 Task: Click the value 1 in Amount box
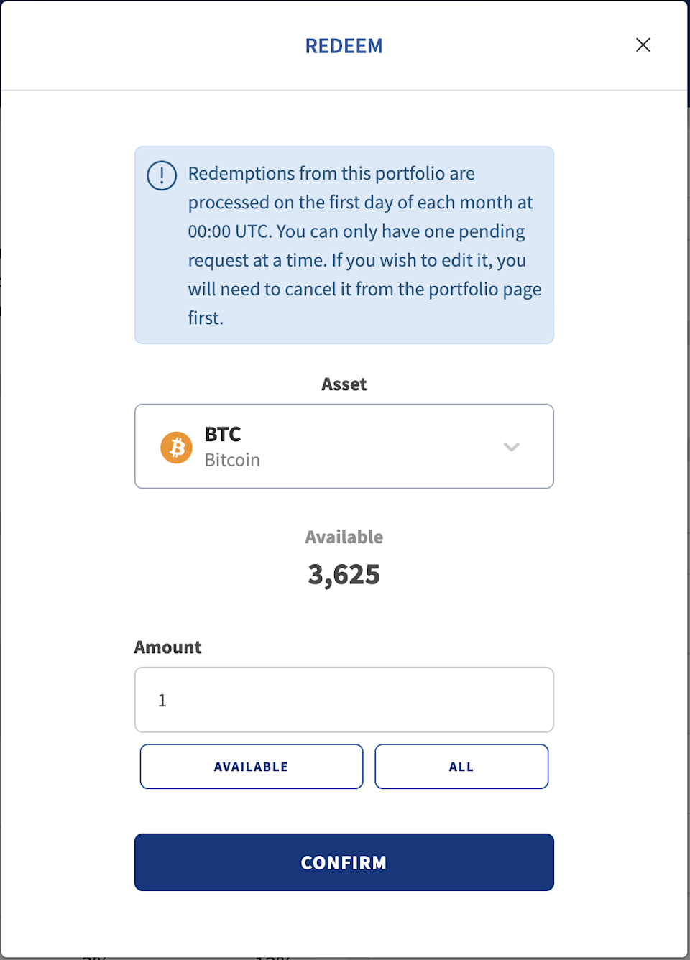click(x=162, y=701)
